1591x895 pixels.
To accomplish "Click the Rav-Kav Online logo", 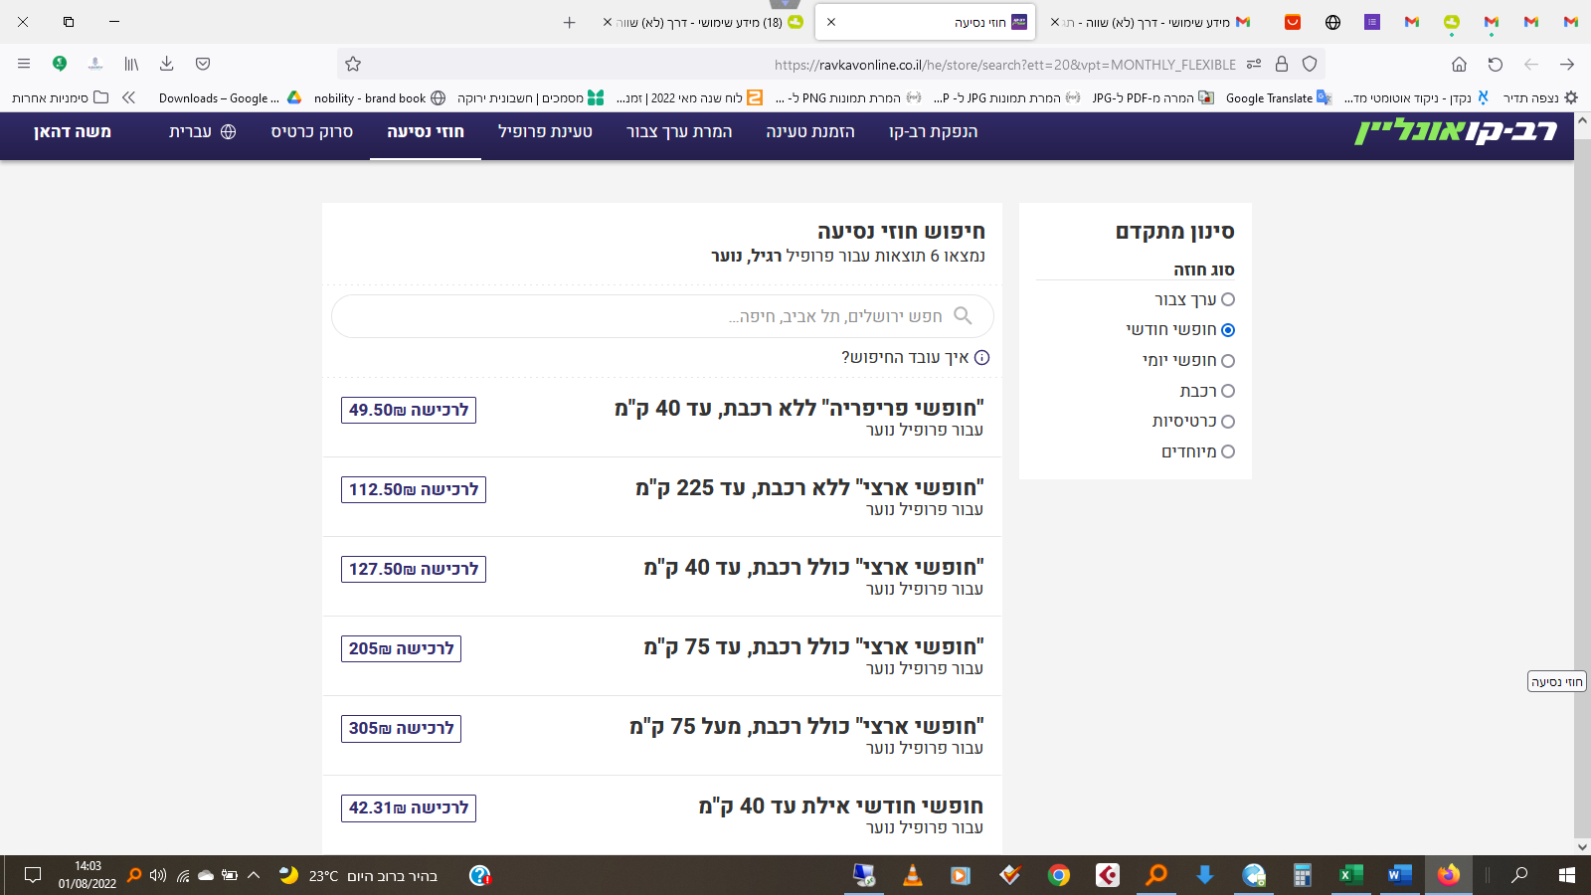I will tap(1456, 131).
